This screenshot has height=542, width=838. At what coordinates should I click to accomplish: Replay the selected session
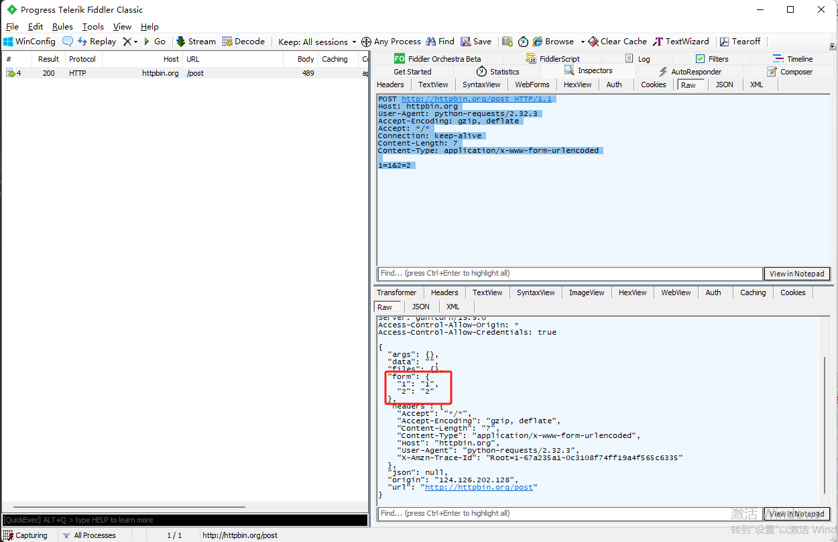tap(97, 42)
